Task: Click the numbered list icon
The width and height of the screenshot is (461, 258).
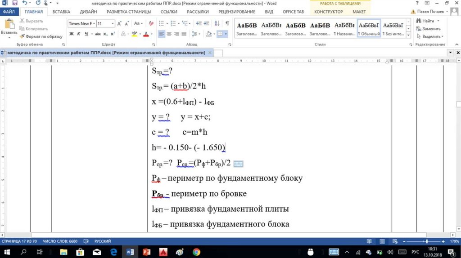Action: 174,23
